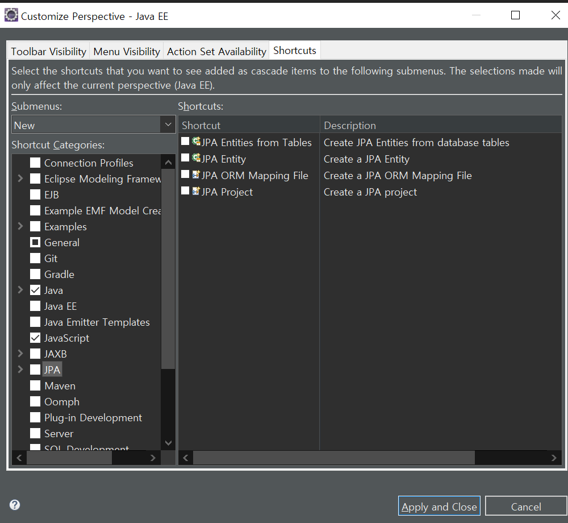Expand the JAXB category node
Viewport: 568px width, 523px height.
20,354
